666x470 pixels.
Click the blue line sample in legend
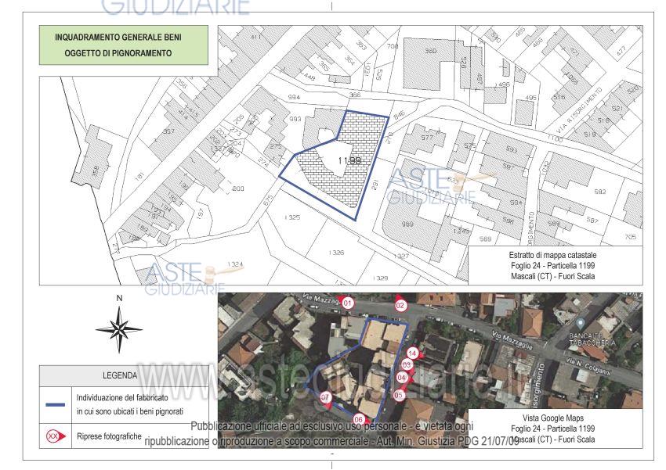click(56, 404)
